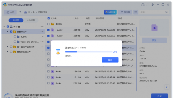Check the 4DDiG tree folder checkbox
Viewport: 173px width, 98px height.
[15, 36]
